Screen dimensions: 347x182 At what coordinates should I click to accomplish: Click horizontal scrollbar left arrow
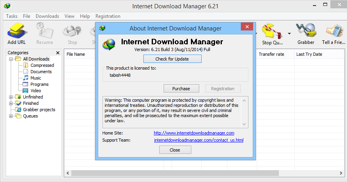(68, 173)
